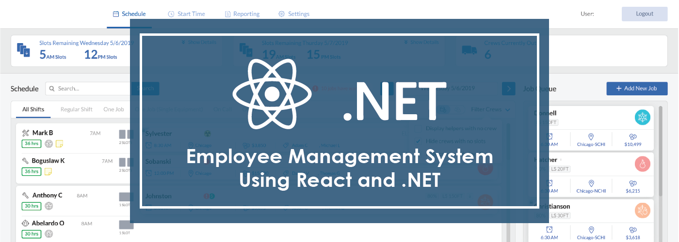Image resolution: width=679 pixels, height=242 pixels.
Task: Open the yellow sticky note for Mark B
Action: (60, 144)
